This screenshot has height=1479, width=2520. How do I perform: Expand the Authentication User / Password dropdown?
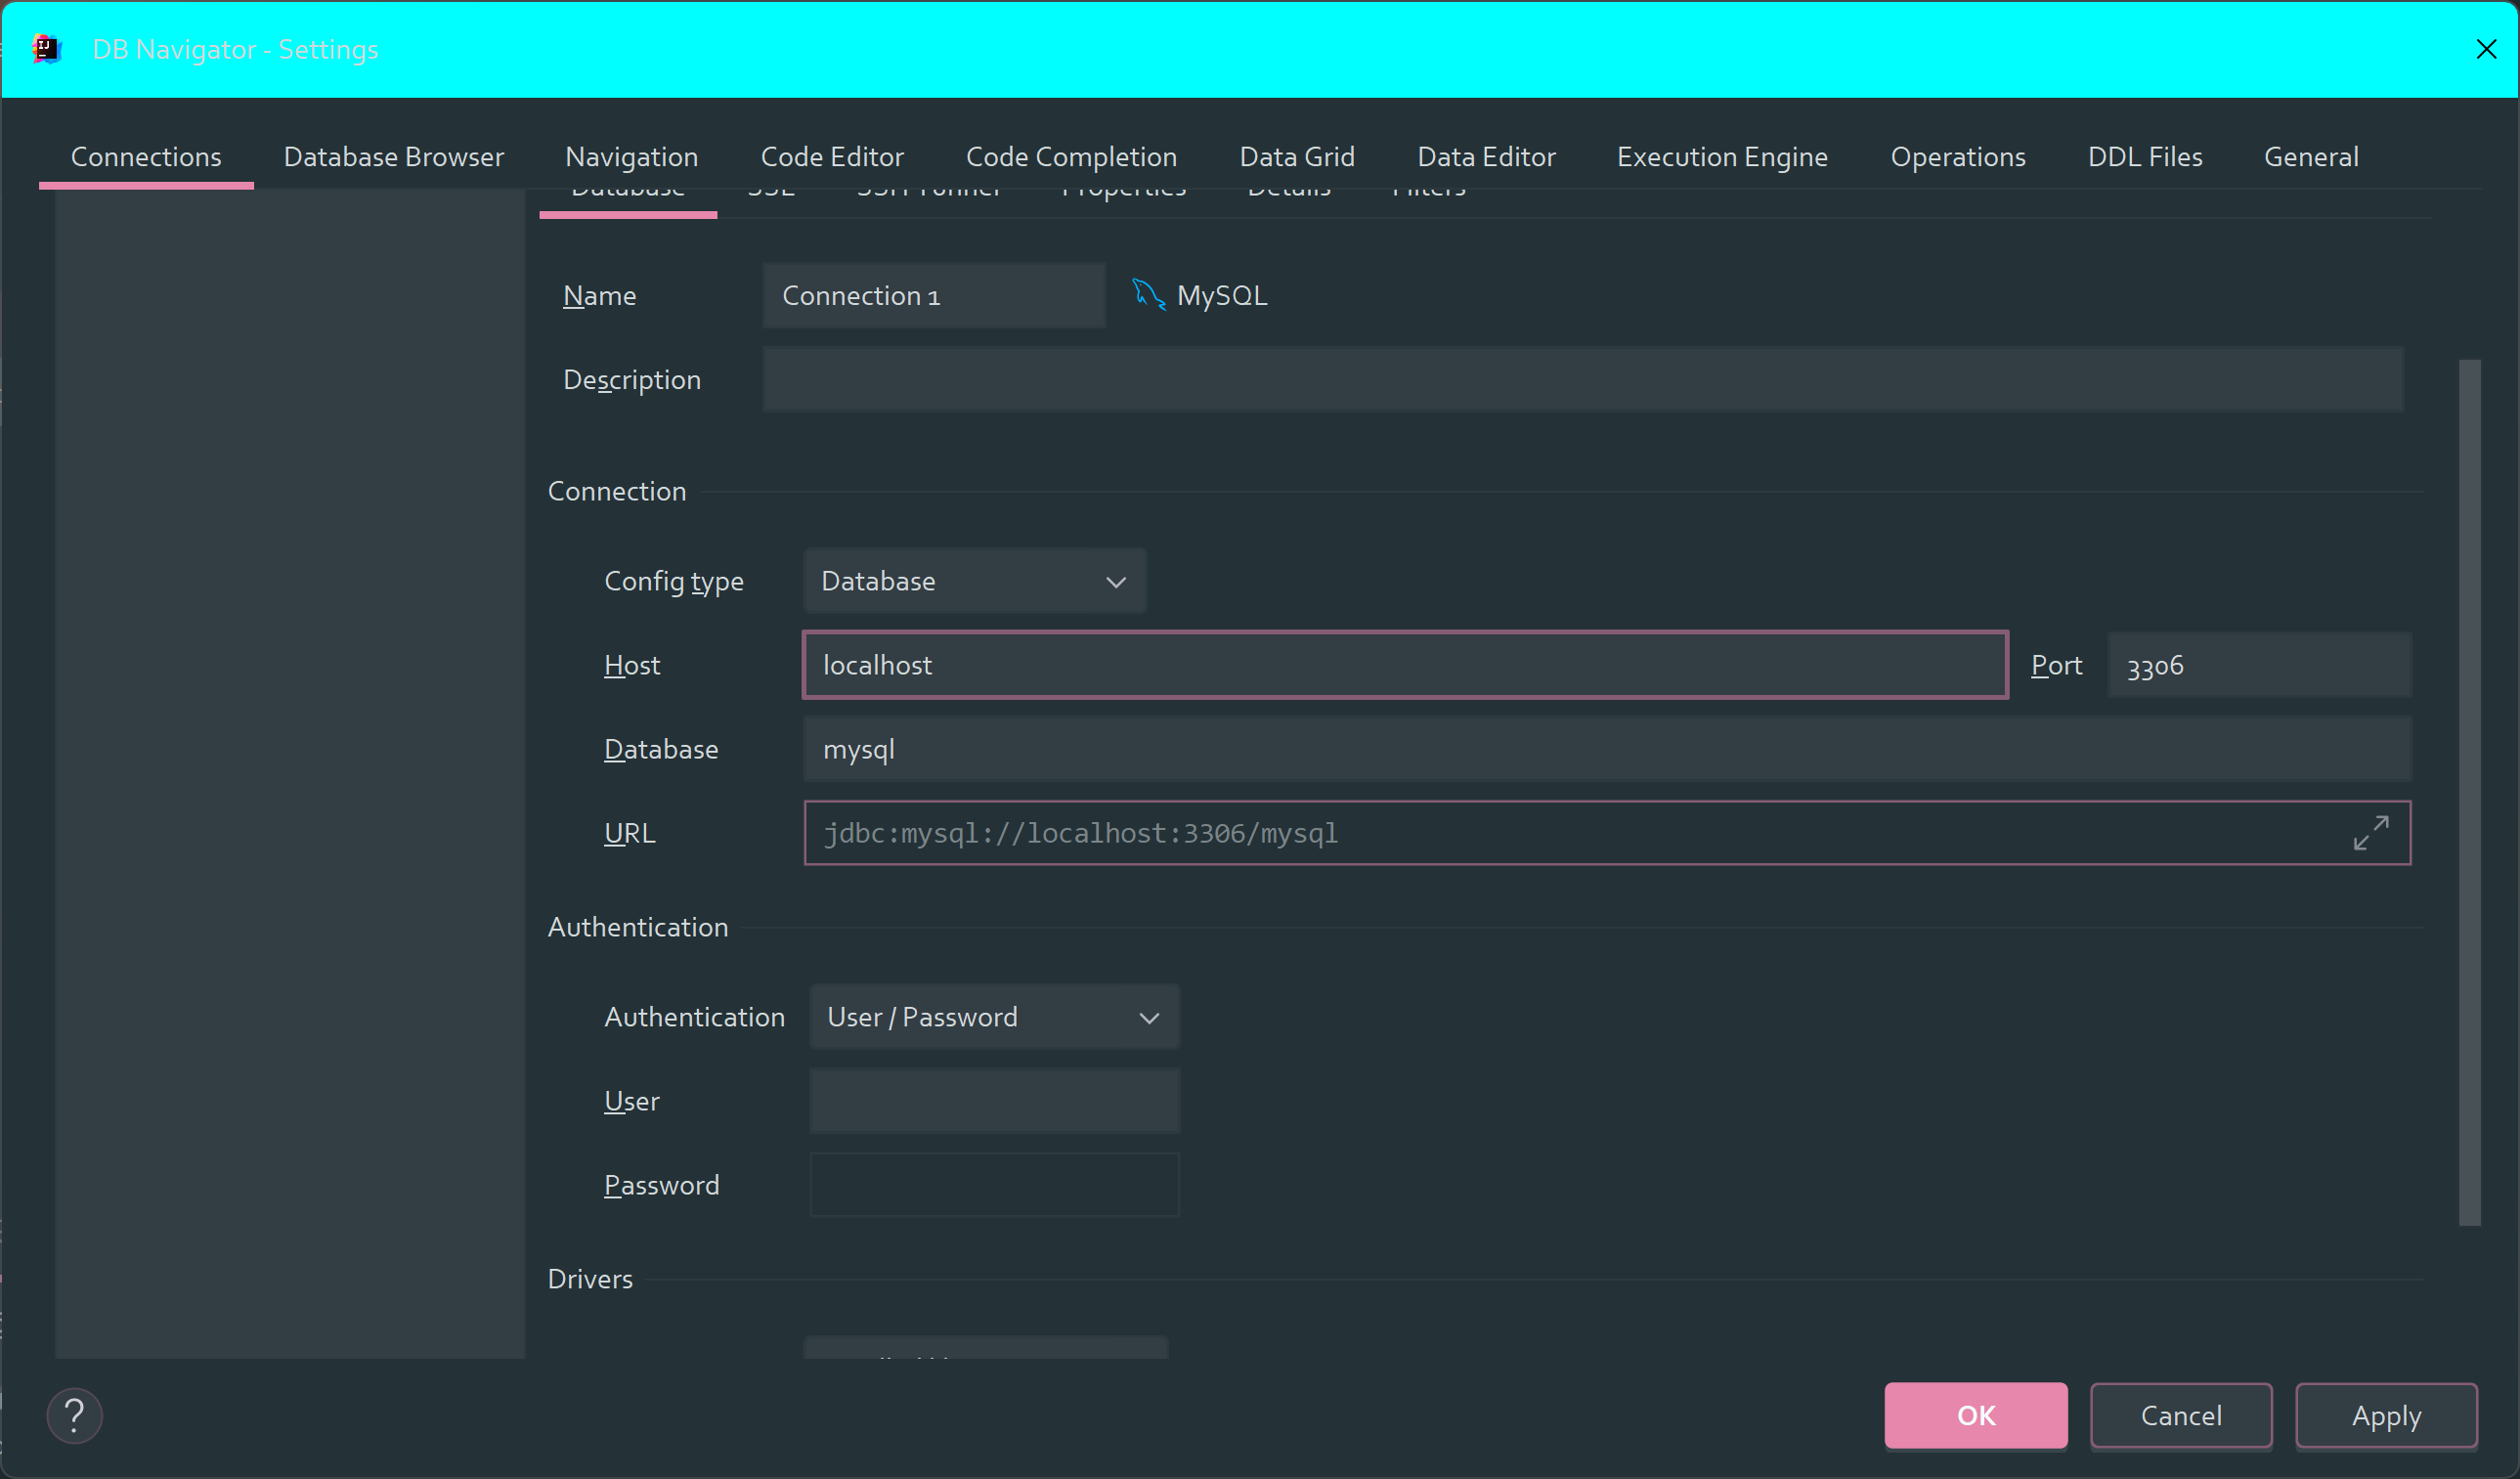(x=994, y=1017)
